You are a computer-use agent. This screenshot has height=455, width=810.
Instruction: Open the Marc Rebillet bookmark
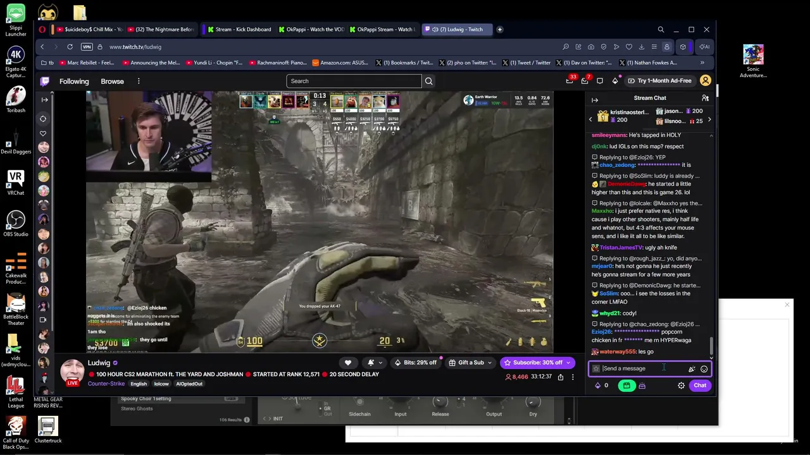click(85, 63)
